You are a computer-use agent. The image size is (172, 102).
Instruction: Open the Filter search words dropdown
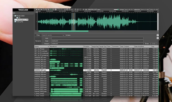(x=54, y=35)
